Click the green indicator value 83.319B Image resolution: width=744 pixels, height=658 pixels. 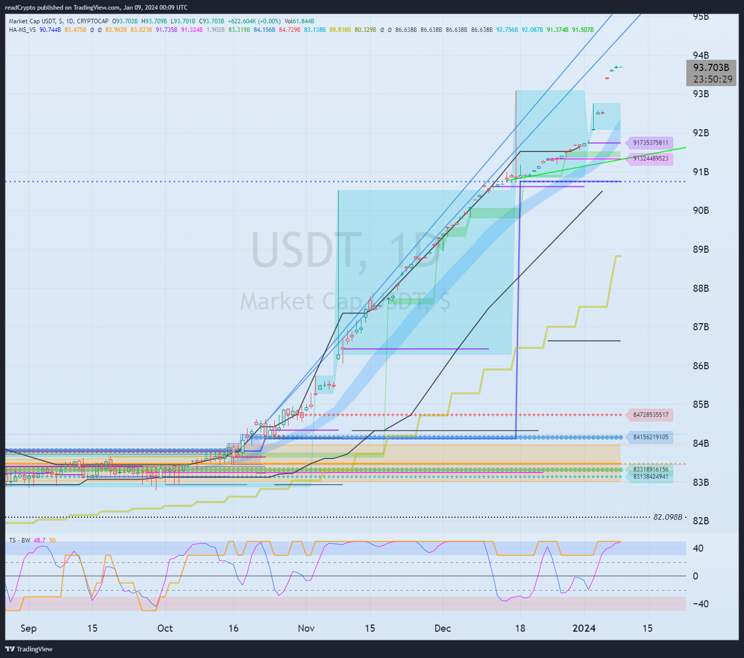coord(239,30)
